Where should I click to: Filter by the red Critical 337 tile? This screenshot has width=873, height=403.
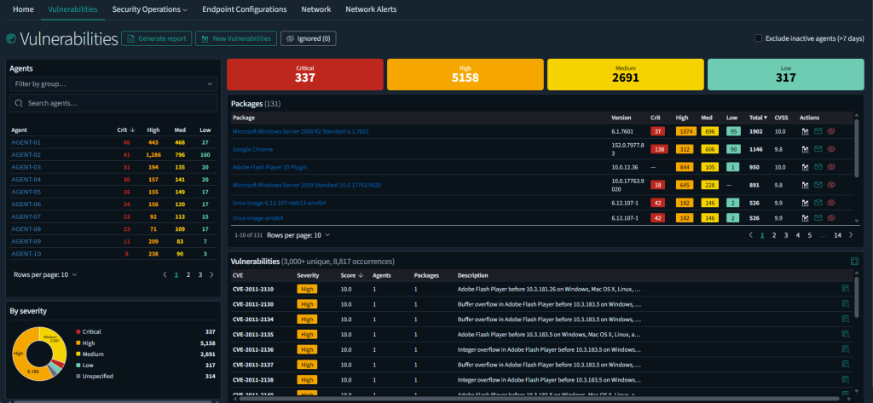[305, 75]
